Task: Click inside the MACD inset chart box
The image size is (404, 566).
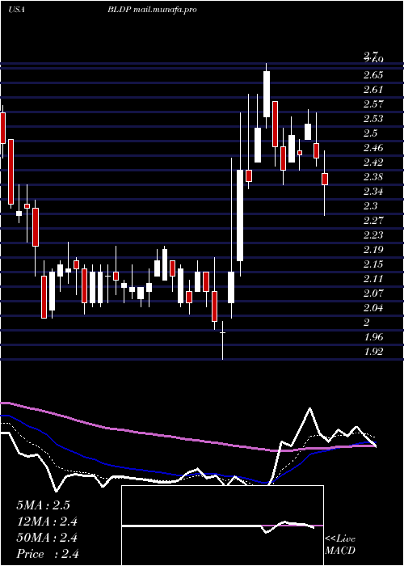Action: (x=222, y=526)
